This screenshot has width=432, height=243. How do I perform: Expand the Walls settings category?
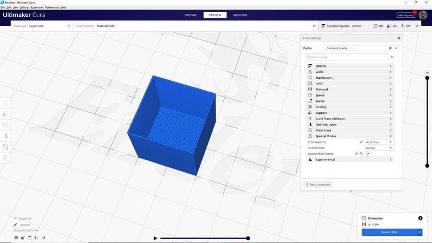tap(350, 72)
